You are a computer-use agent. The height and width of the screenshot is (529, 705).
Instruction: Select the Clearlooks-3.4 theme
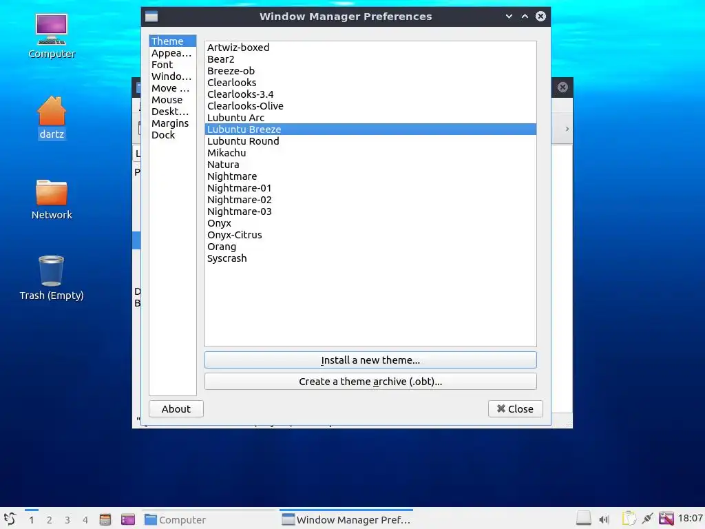(x=370, y=94)
